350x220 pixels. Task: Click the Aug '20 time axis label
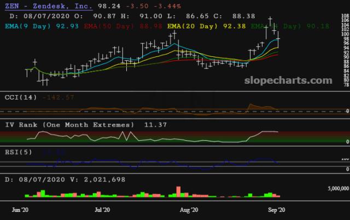click(189, 210)
